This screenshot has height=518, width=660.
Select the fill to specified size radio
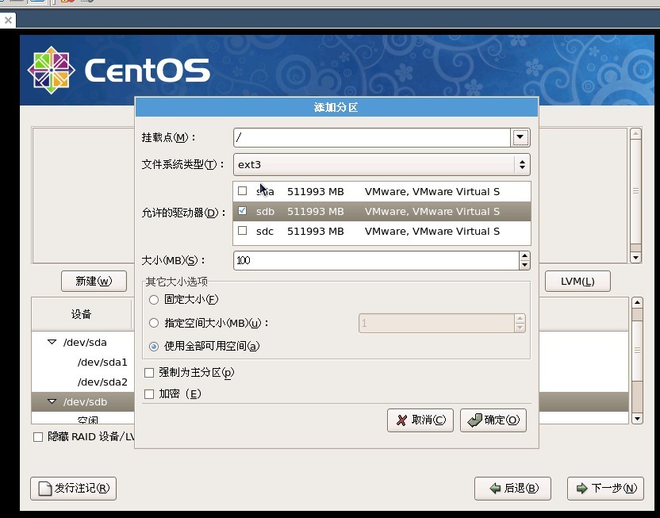click(154, 323)
